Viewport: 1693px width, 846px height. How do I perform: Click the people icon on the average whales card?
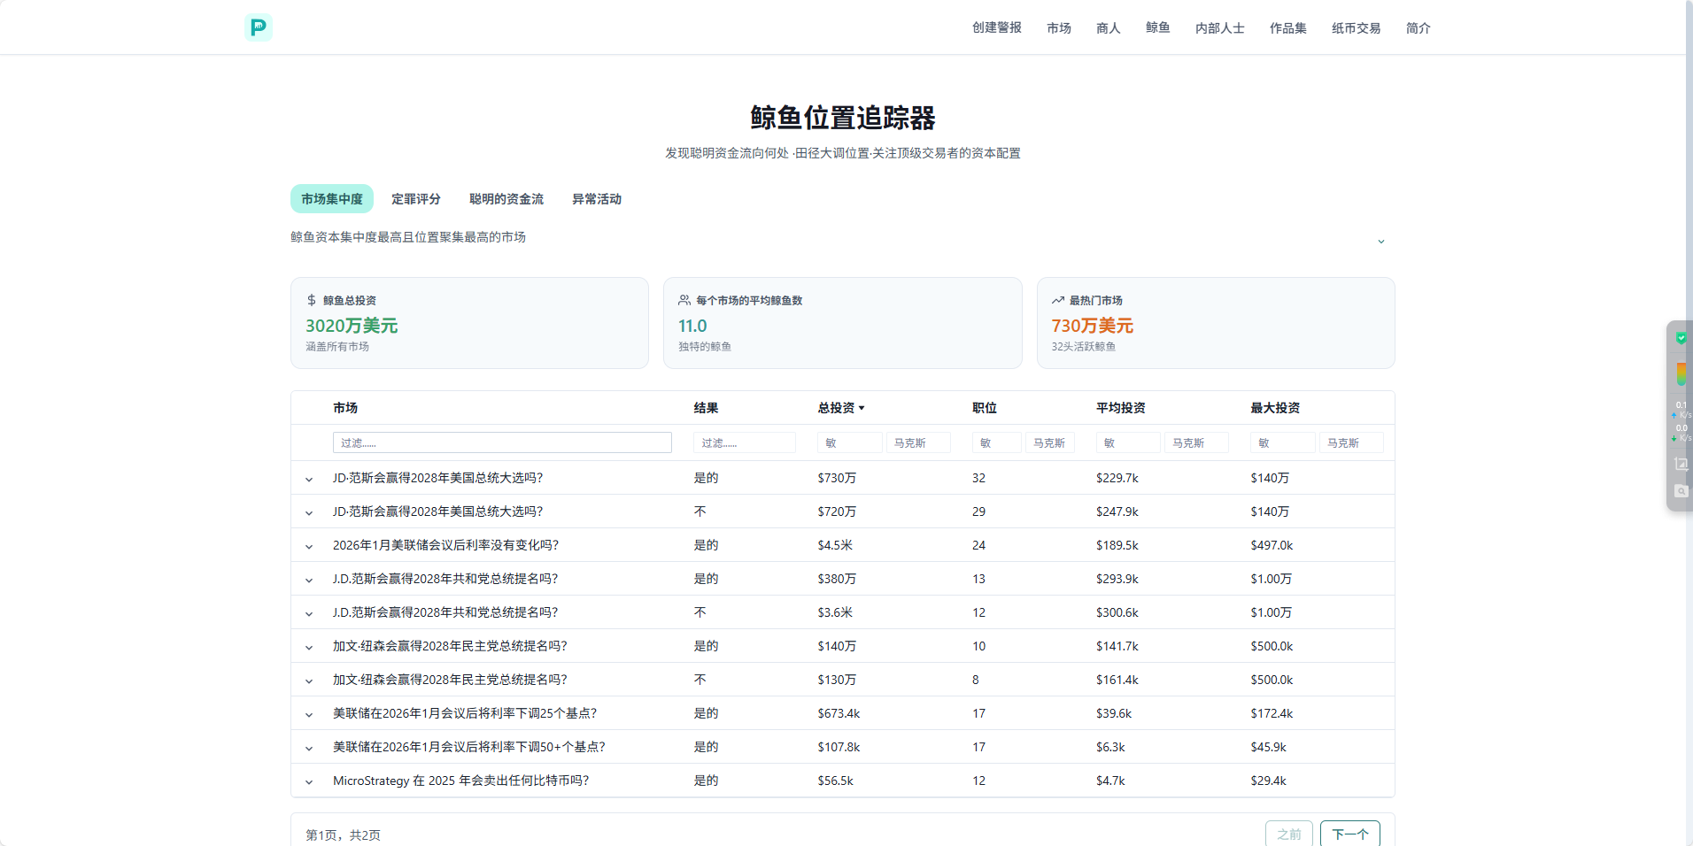tap(684, 301)
